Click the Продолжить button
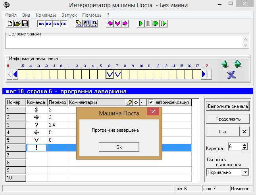 pyautogui.click(x=228, y=119)
